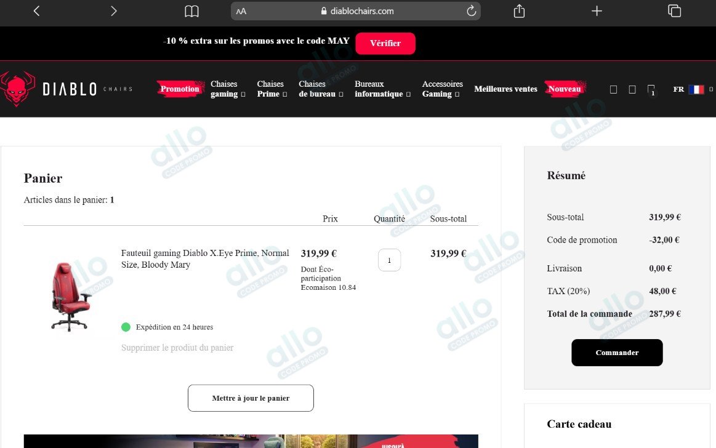Show all tabs overview icon
This screenshot has width=716, height=448.
[x=675, y=11]
